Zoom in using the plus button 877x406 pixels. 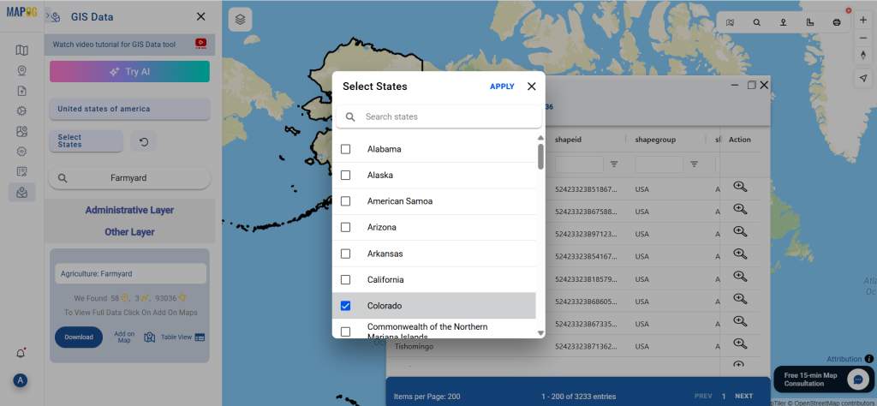862,20
